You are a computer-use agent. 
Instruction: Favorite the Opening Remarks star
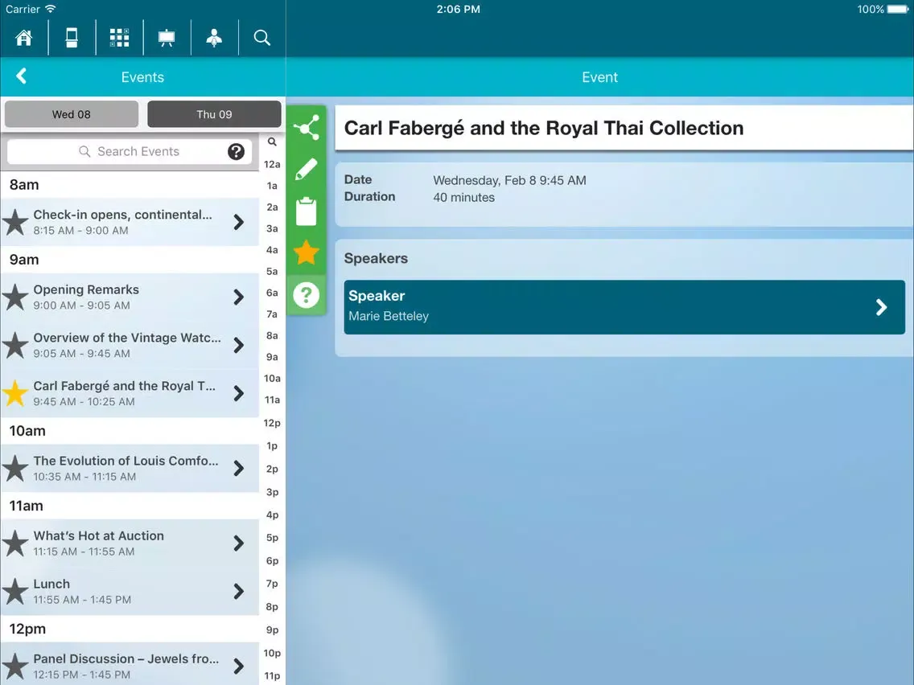[x=15, y=297]
